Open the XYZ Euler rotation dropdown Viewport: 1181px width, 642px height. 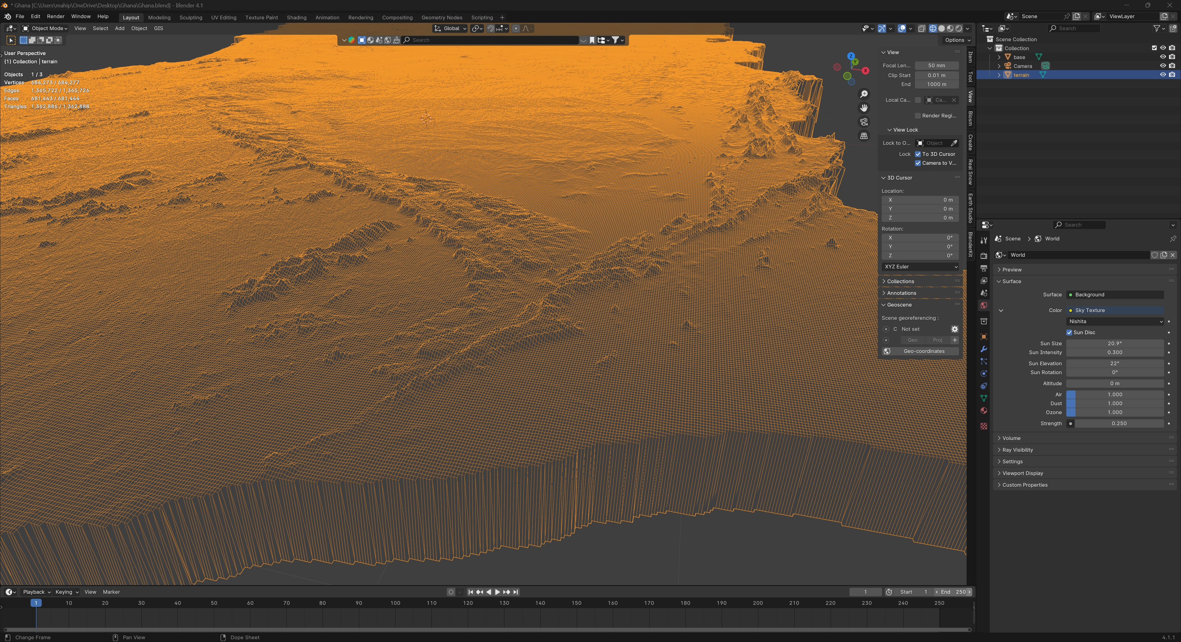tap(920, 267)
